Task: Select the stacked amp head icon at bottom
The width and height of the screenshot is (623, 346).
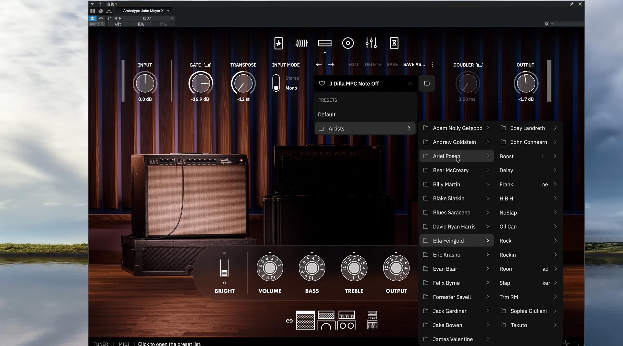Action: 372,320
